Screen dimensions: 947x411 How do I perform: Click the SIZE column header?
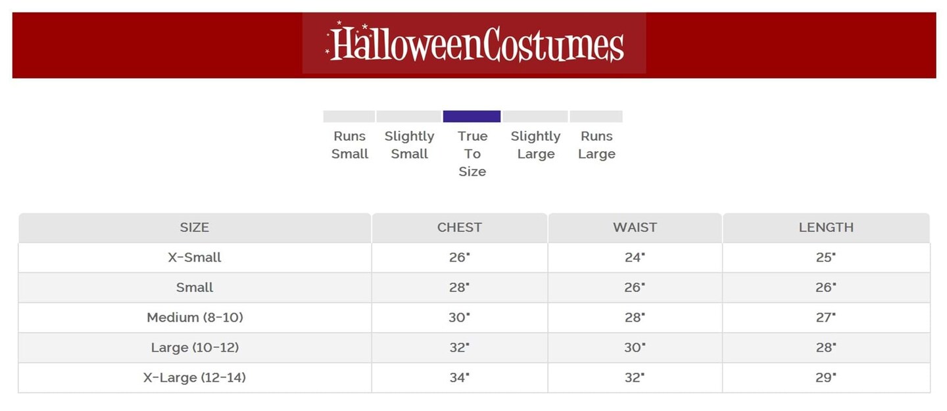point(195,228)
